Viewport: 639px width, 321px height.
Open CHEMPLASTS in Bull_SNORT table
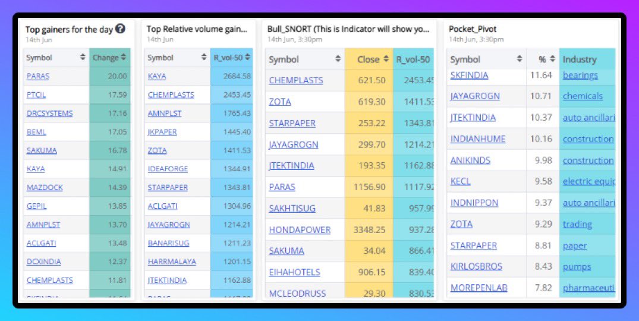(x=296, y=81)
